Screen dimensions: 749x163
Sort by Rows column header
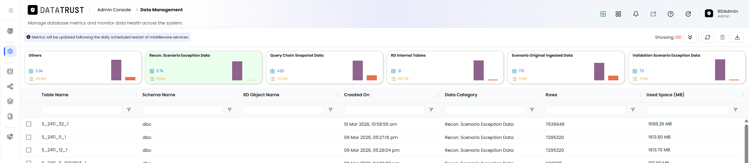tap(551, 95)
